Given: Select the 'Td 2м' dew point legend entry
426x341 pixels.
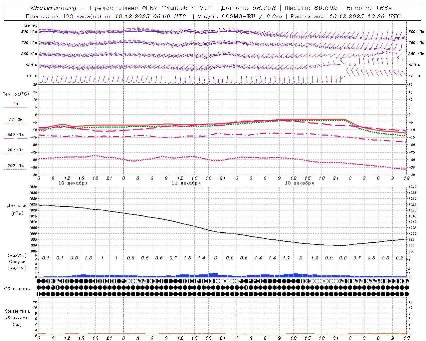Looking at the screenshot, I should tap(16, 119).
